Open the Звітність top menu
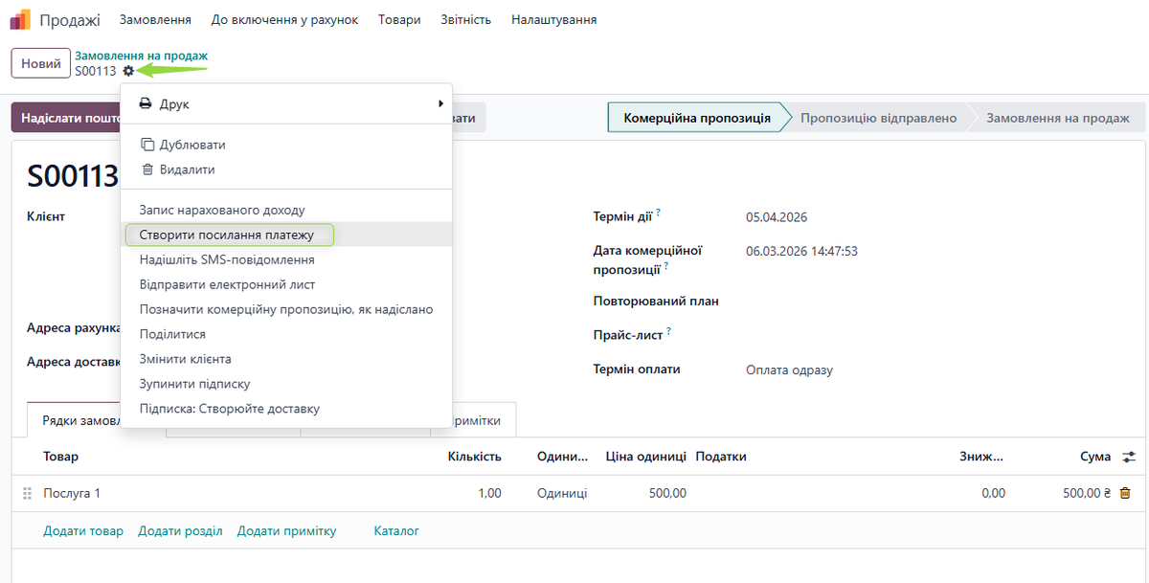The image size is (1149, 583). click(465, 20)
